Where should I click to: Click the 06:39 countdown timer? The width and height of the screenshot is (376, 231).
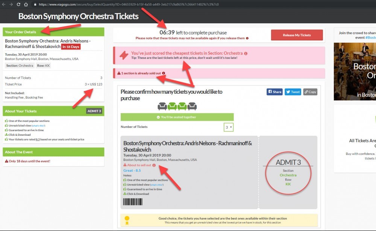click(x=167, y=32)
